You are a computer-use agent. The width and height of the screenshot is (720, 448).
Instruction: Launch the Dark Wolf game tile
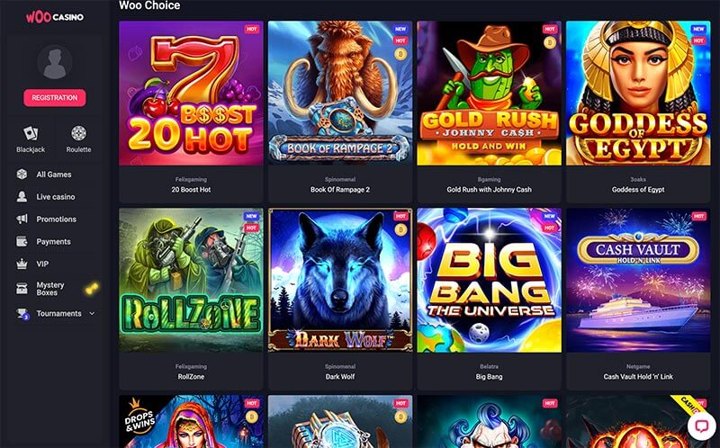(340, 280)
